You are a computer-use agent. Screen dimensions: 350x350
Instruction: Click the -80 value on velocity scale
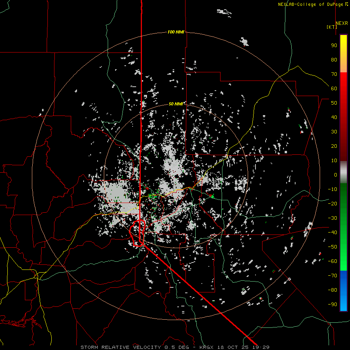(332, 290)
